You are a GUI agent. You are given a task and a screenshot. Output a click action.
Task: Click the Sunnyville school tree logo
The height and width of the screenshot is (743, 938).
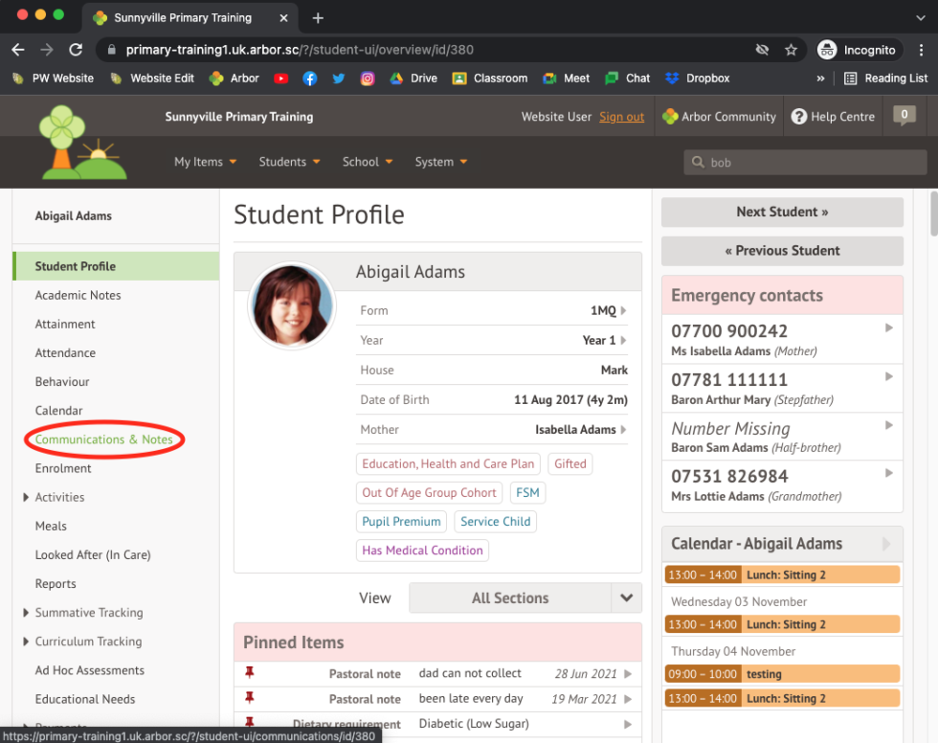[82, 141]
